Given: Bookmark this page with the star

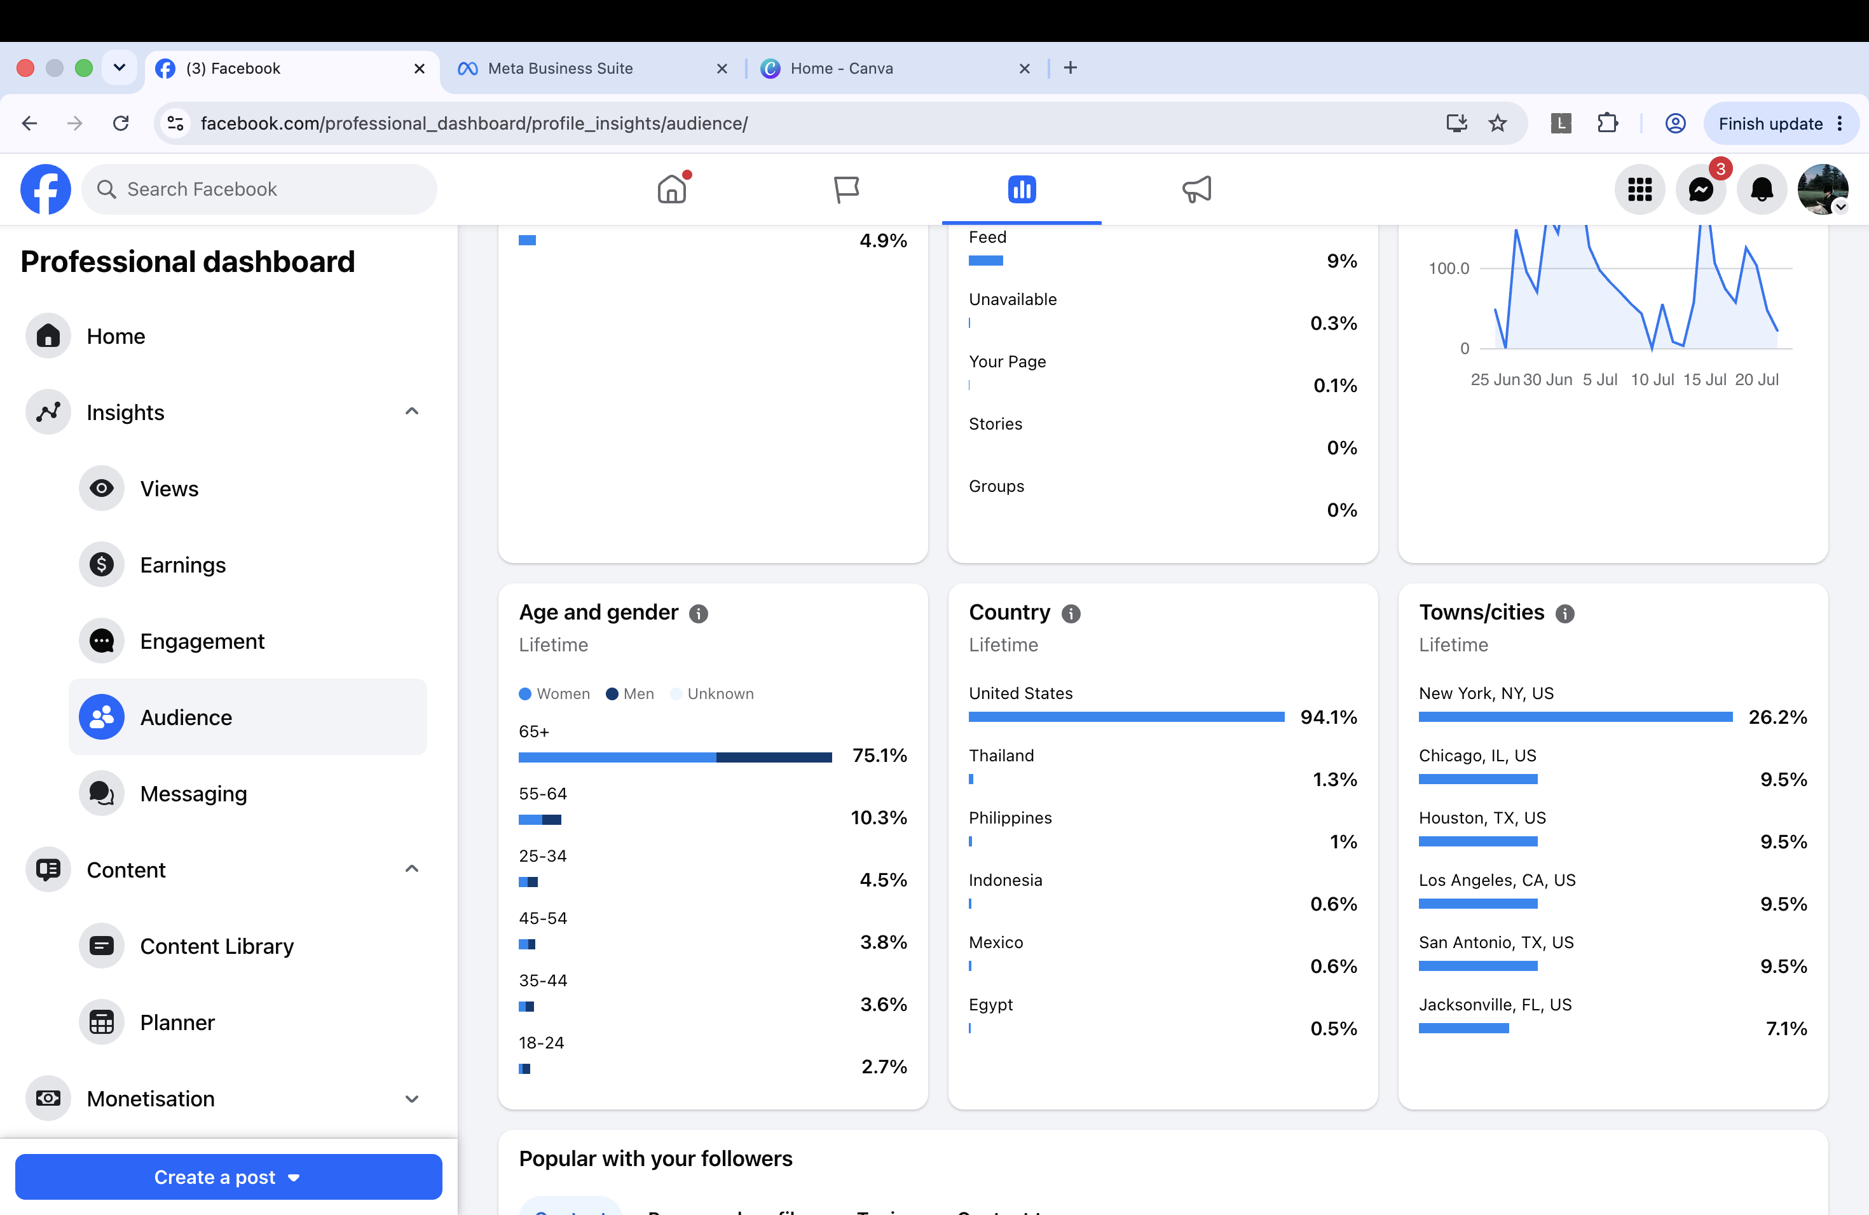Looking at the screenshot, I should point(1498,123).
